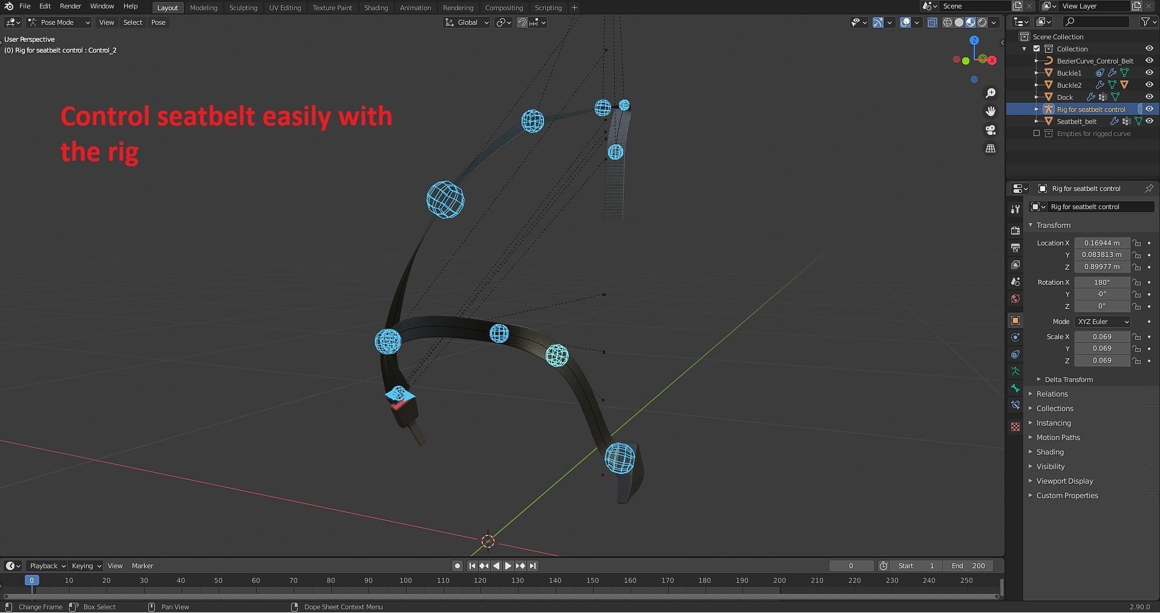The height and width of the screenshot is (613, 1160).
Task: Open the Armature object data tab
Action: click(x=1015, y=371)
